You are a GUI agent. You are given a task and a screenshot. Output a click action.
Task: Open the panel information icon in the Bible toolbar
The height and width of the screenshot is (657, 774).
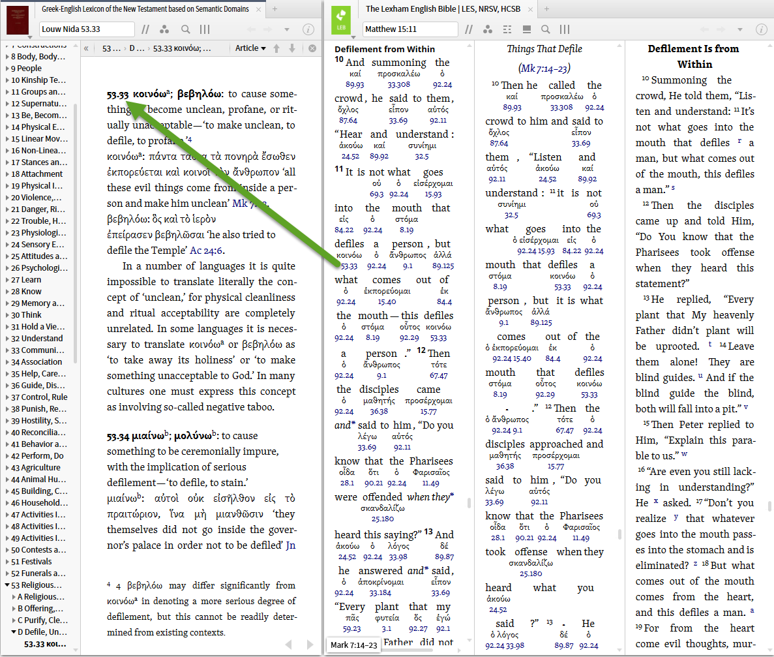(762, 29)
